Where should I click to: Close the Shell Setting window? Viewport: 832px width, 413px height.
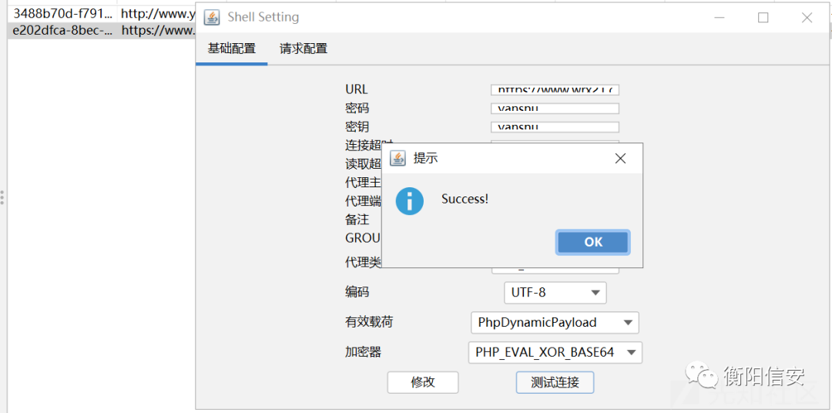[x=807, y=18]
